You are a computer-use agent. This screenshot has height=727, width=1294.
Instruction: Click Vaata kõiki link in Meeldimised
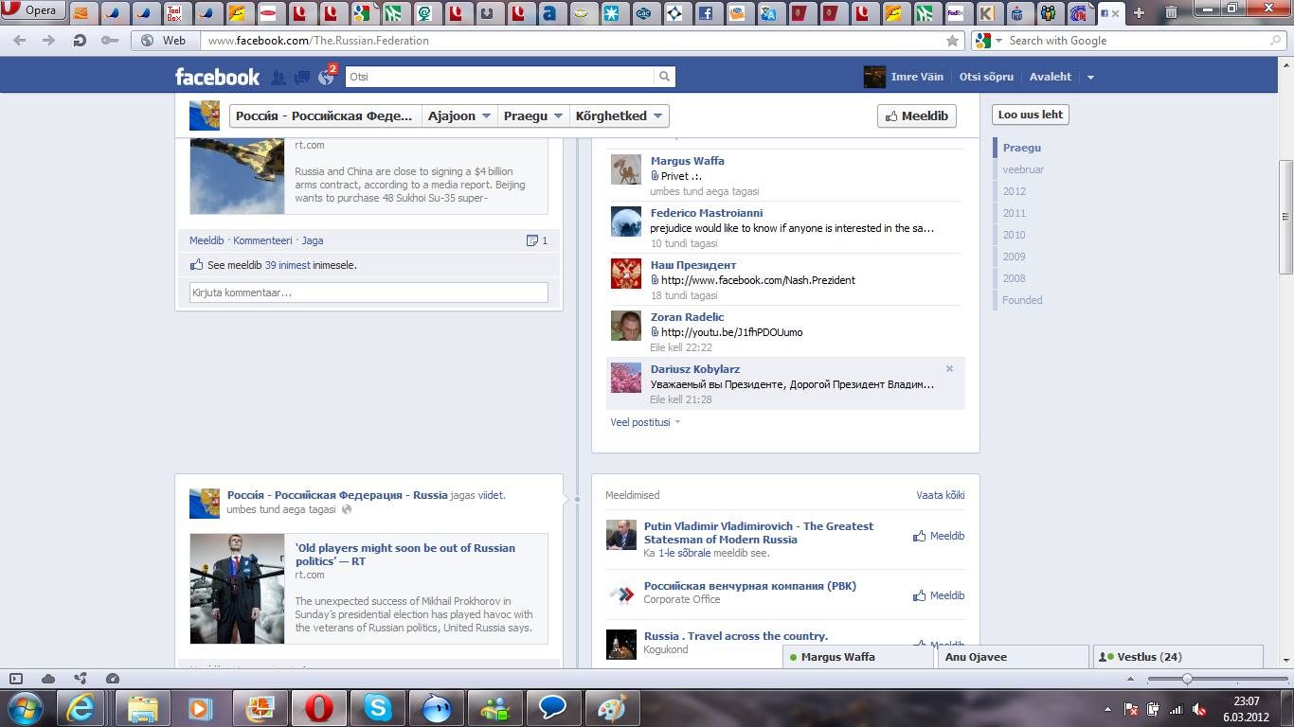941,495
